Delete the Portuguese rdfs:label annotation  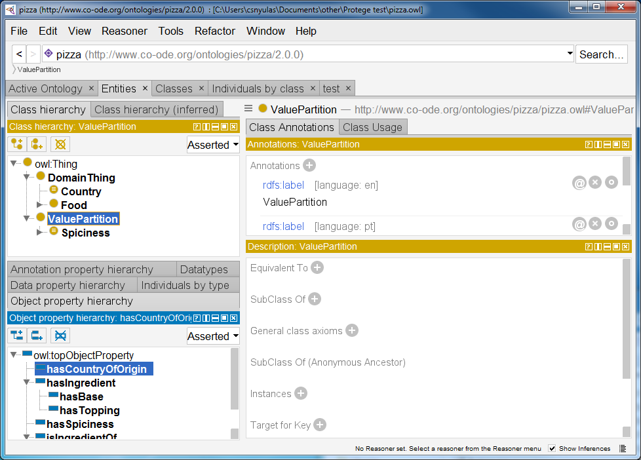[x=595, y=223]
